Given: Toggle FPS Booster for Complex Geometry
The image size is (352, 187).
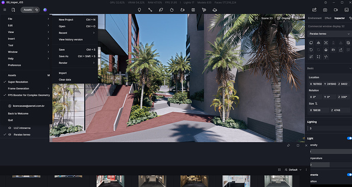Looking at the screenshot, I should [26, 95].
